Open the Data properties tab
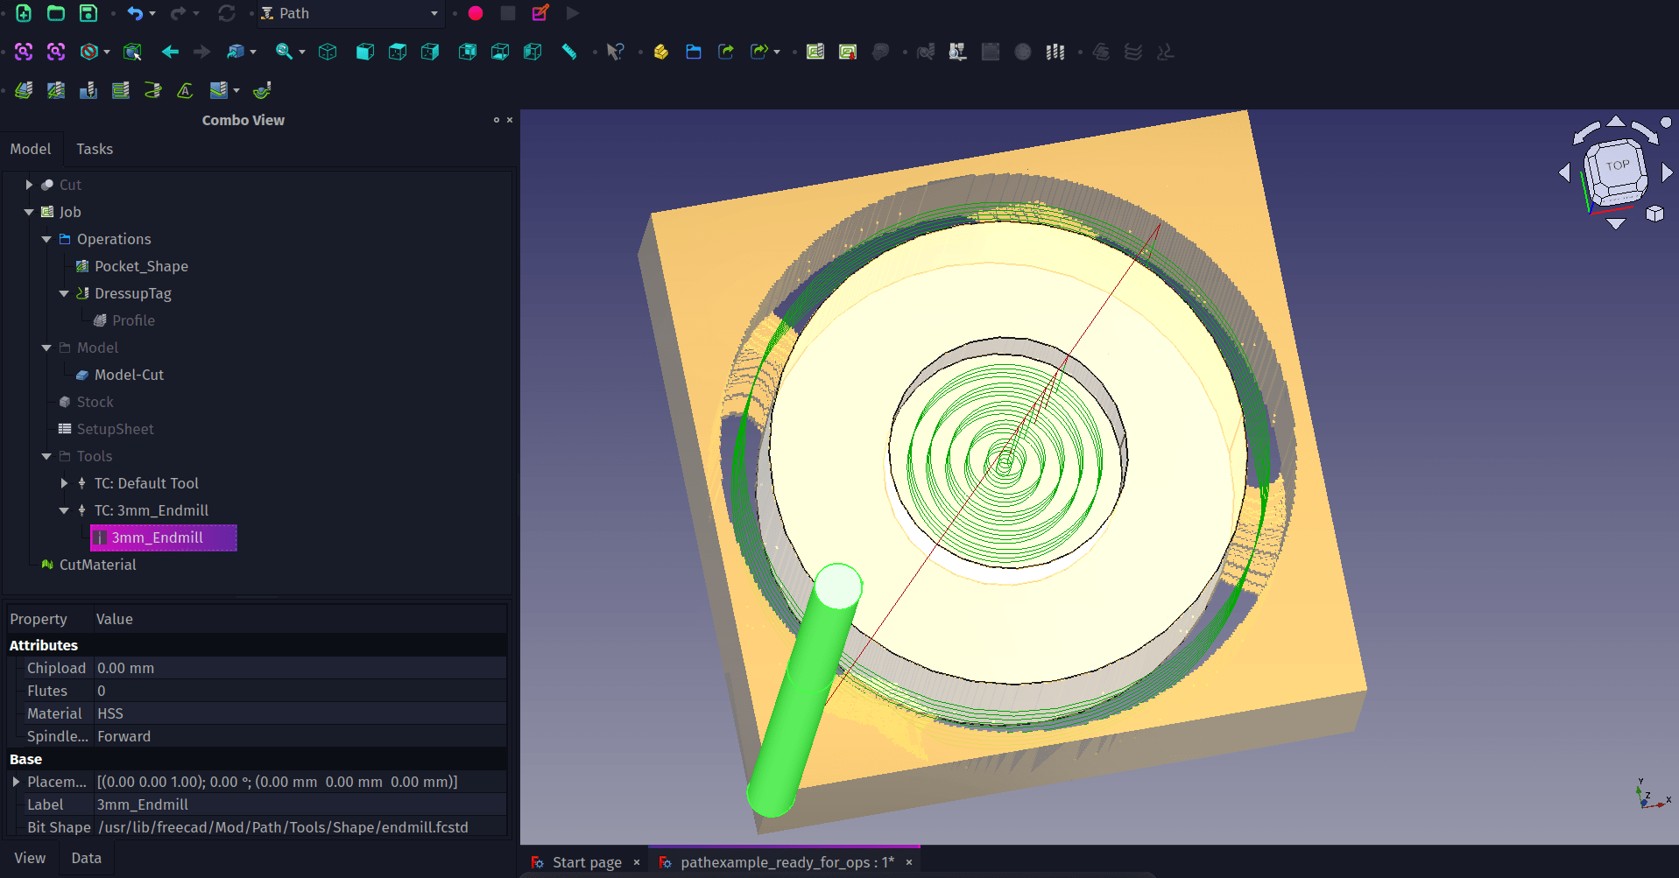Screen dimensions: 1679x878 (x=86, y=858)
